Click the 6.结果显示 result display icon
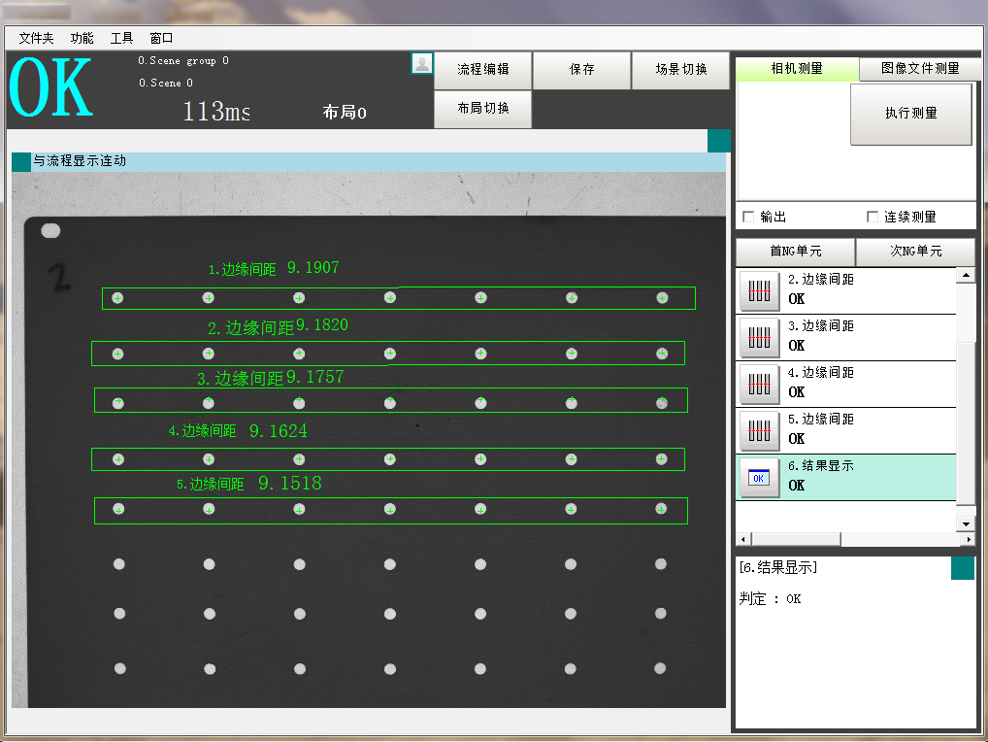The image size is (988, 742). 760,477
